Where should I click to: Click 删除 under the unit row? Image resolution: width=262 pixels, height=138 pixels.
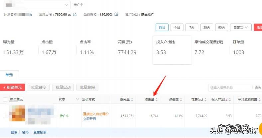point(14,132)
